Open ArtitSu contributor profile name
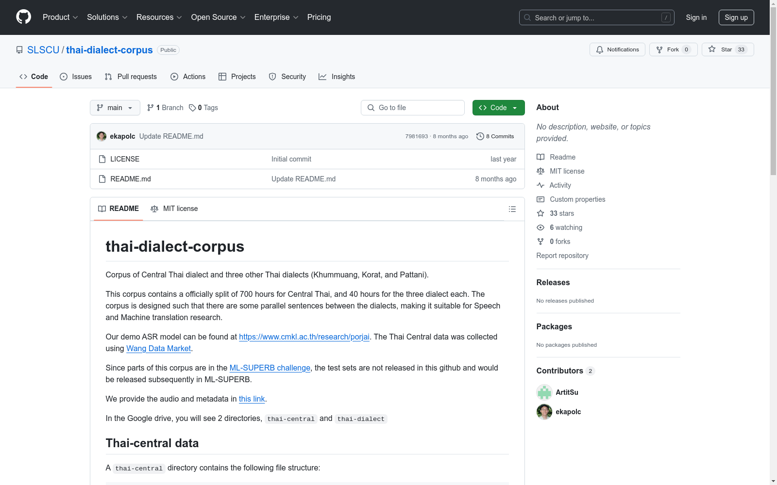Viewport: 777px width, 485px height. point(567,392)
